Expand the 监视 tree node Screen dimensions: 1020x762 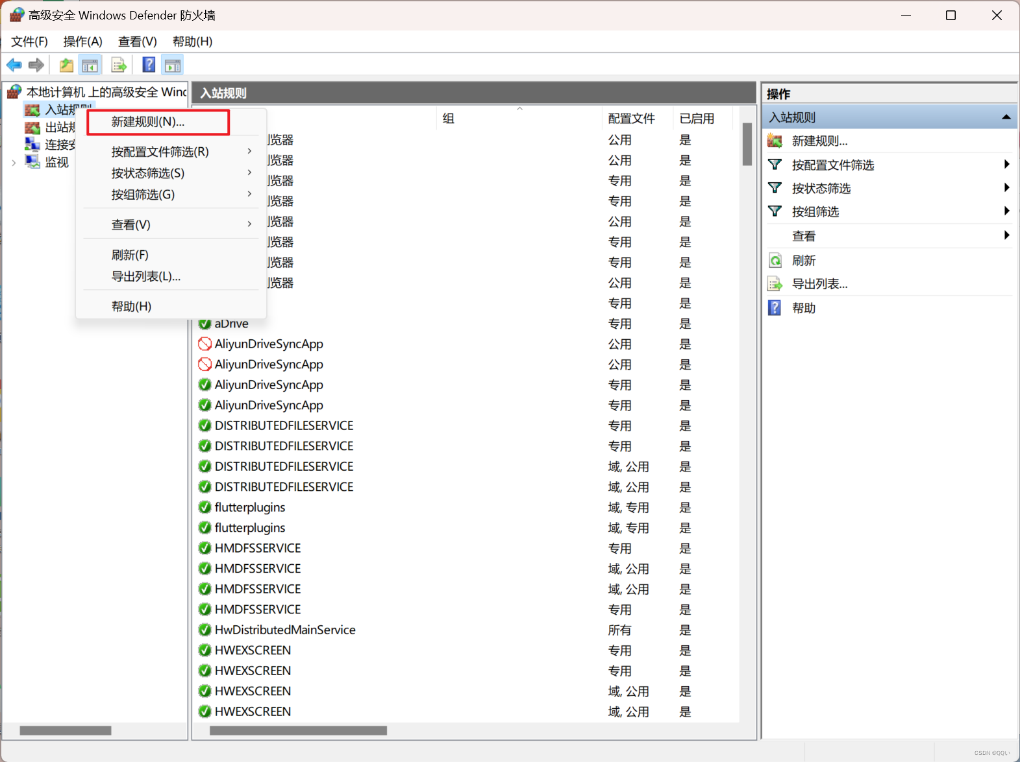pyautogui.click(x=14, y=163)
